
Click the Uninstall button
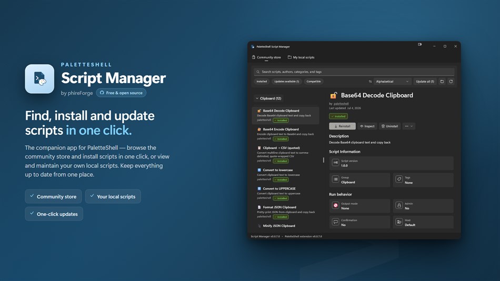point(389,126)
